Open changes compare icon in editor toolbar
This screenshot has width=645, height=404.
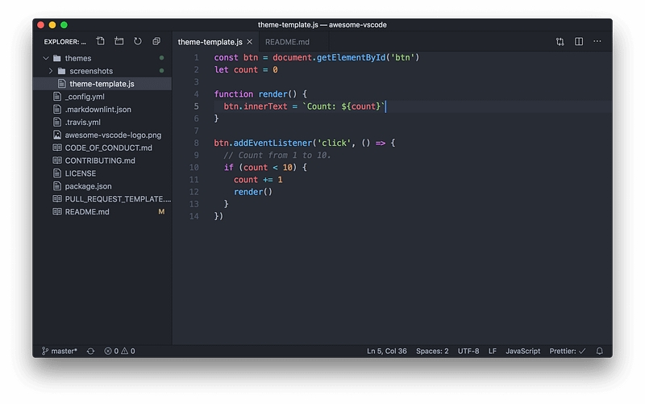pos(560,42)
